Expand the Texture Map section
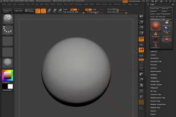 (156, 94)
